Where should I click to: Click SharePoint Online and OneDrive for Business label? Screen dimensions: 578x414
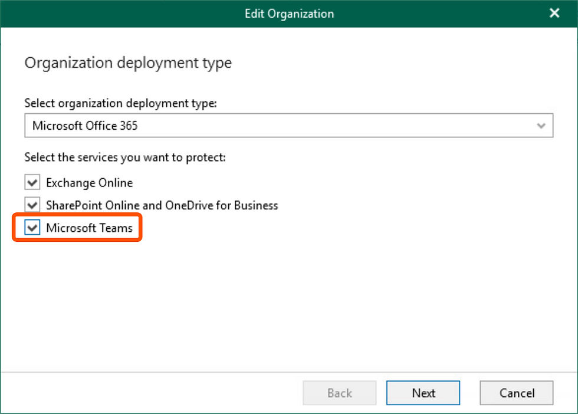click(162, 205)
